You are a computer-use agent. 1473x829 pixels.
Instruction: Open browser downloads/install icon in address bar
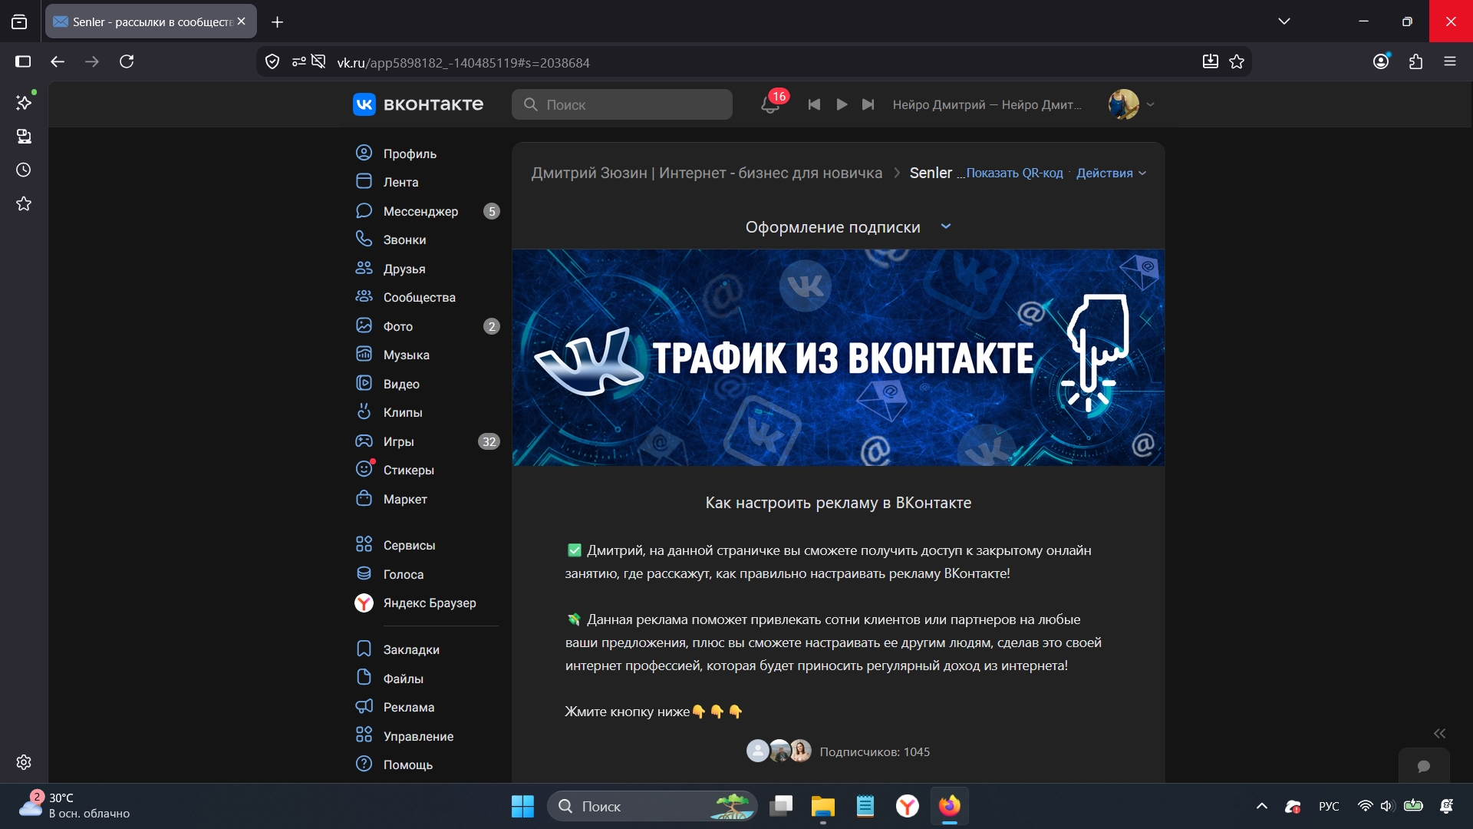click(1210, 62)
